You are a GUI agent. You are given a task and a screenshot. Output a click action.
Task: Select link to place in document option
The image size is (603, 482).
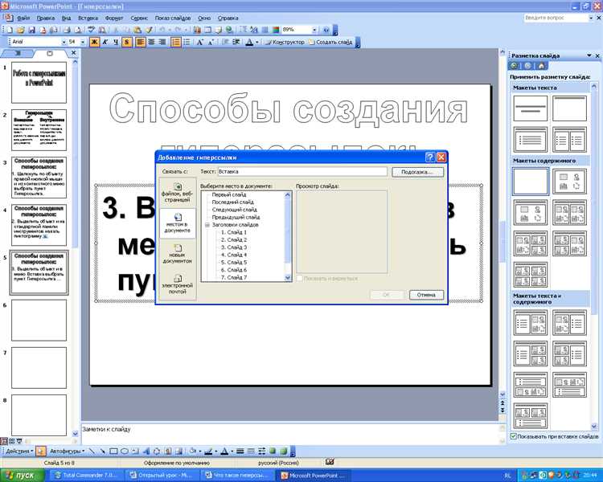click(178, 223)
